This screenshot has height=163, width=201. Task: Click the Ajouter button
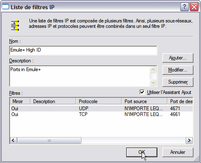click(178, 58)
